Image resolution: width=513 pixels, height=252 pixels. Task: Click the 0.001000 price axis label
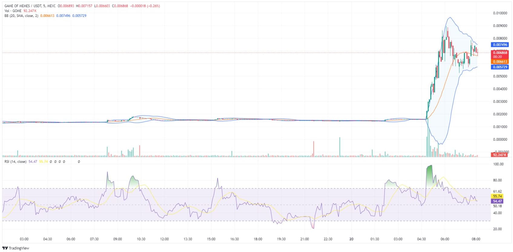point(500,127)
